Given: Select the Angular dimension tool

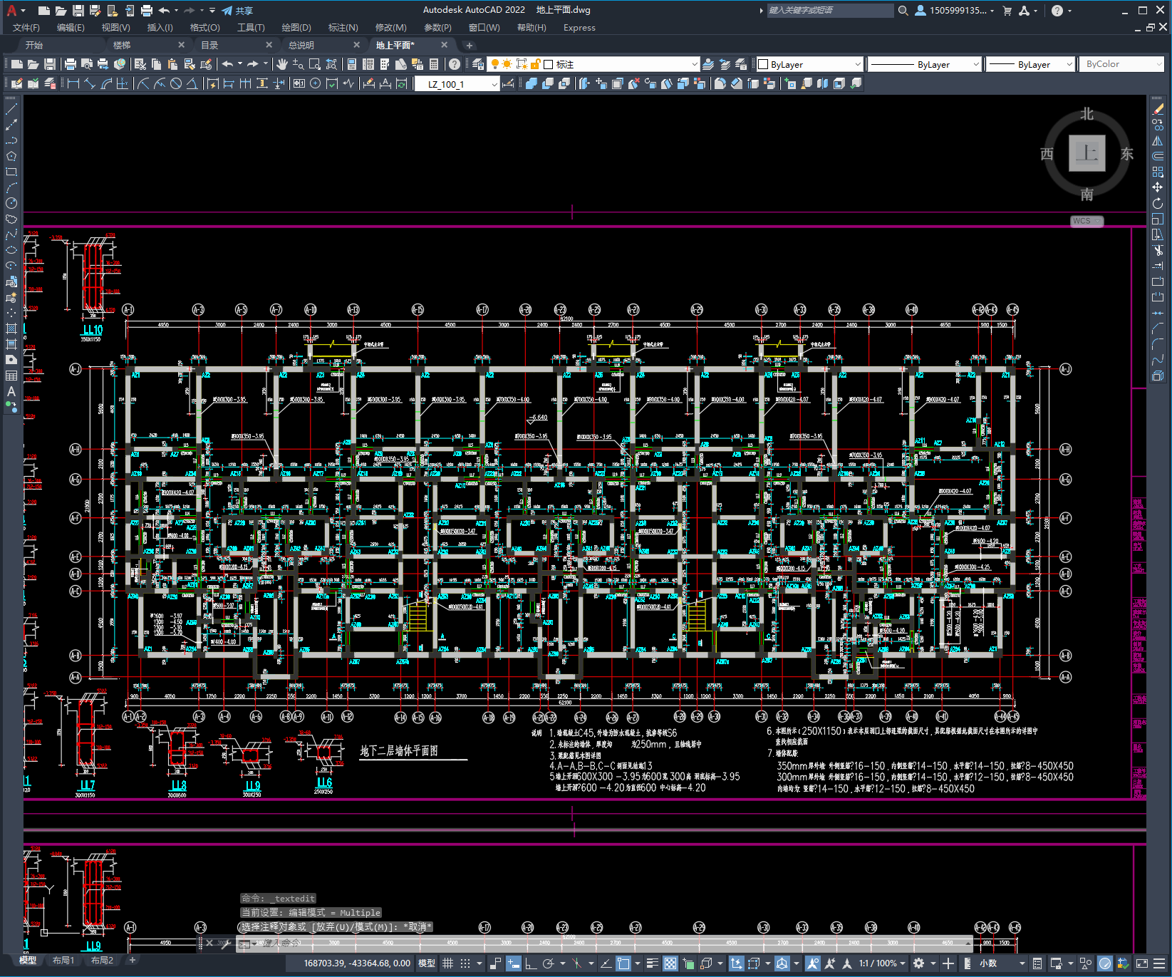Looking at the screenshot, I should [192, 83].
